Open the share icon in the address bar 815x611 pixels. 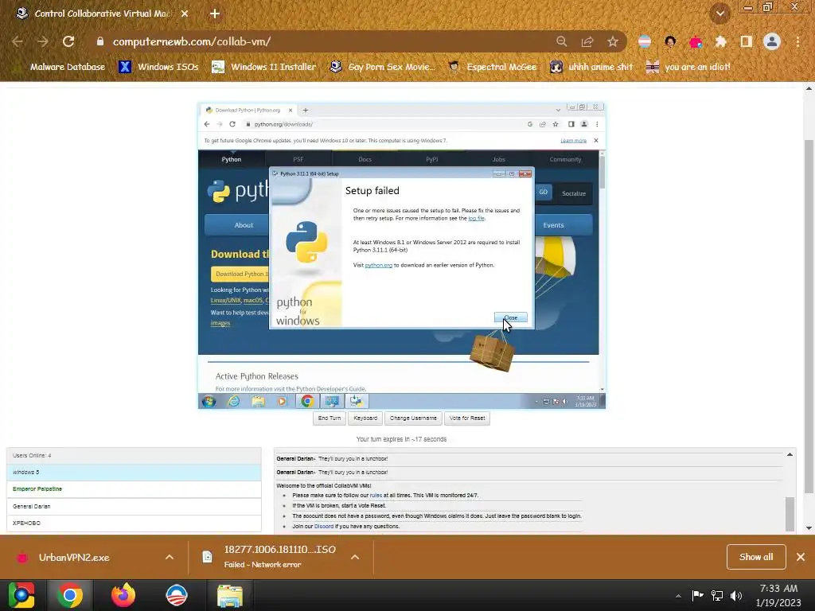(x=587, y=41)
